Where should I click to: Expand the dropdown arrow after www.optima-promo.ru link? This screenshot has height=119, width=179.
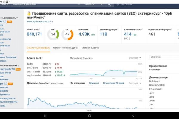click(x=52, y=22)
